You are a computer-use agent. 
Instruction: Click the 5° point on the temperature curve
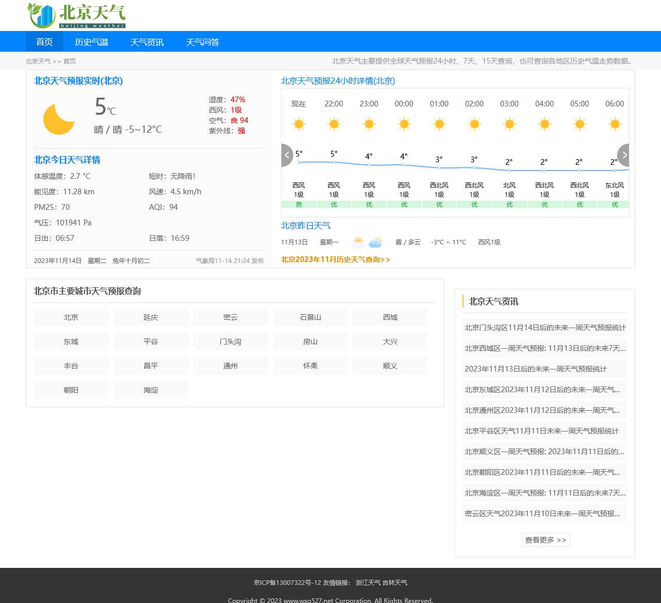298,162
